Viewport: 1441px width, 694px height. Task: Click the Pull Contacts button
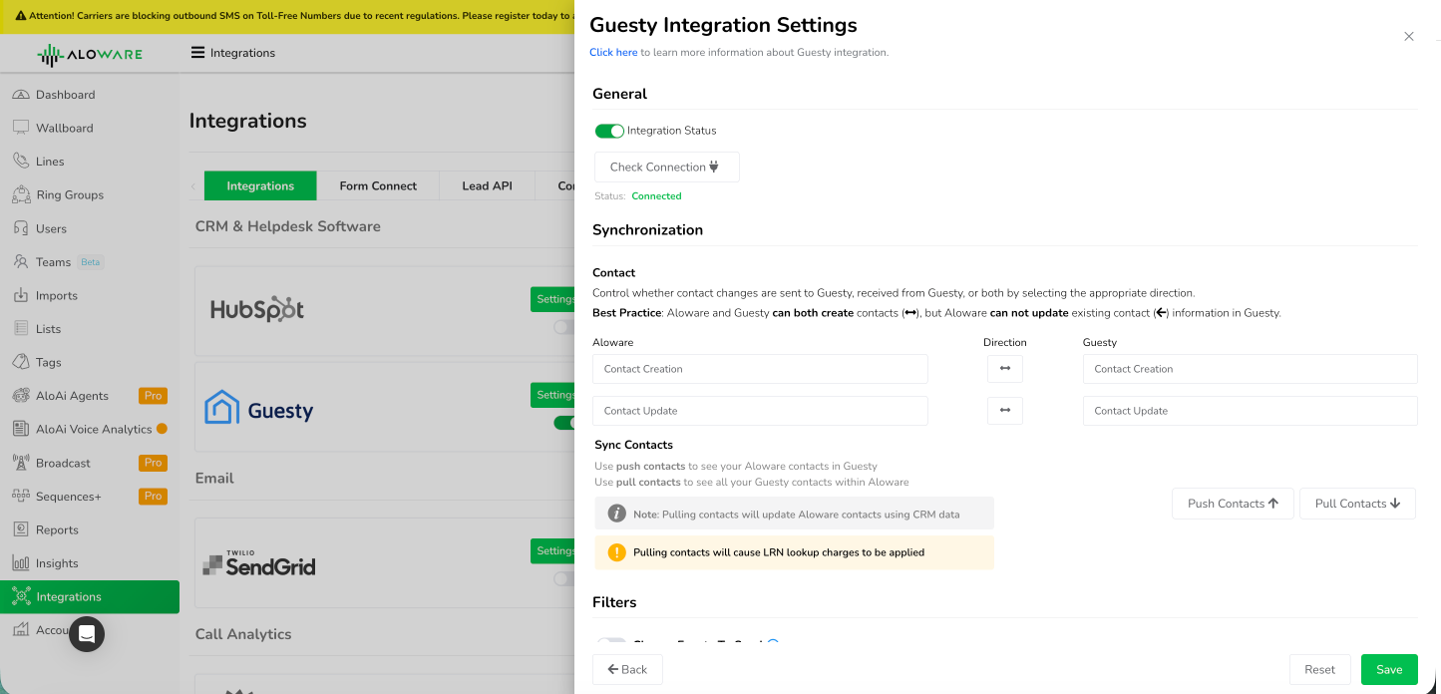[x=1357, y=504]
